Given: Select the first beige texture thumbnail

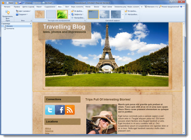Looking at the screenshot, I should pyautogui.click(x=39, y=14).
